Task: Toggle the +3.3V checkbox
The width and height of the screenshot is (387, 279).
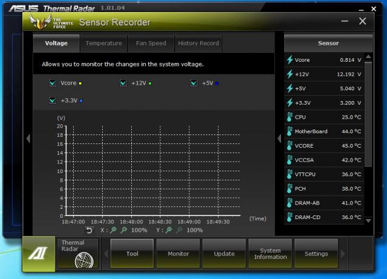Action: (x=53, y=100)
